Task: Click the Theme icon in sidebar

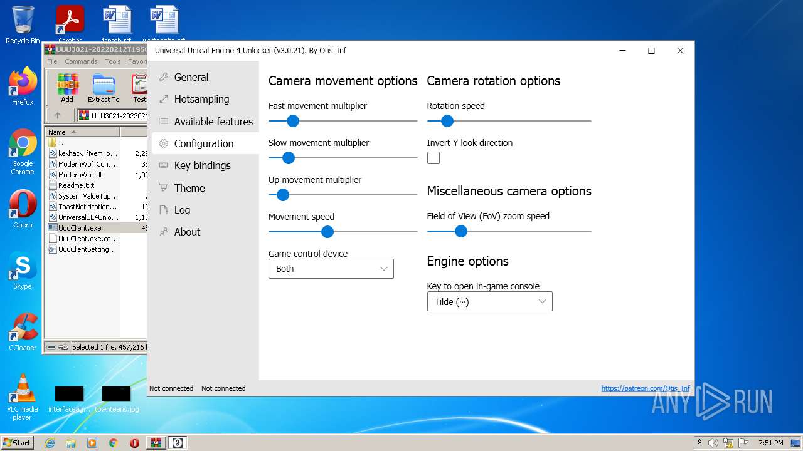Action: point(164,188)
